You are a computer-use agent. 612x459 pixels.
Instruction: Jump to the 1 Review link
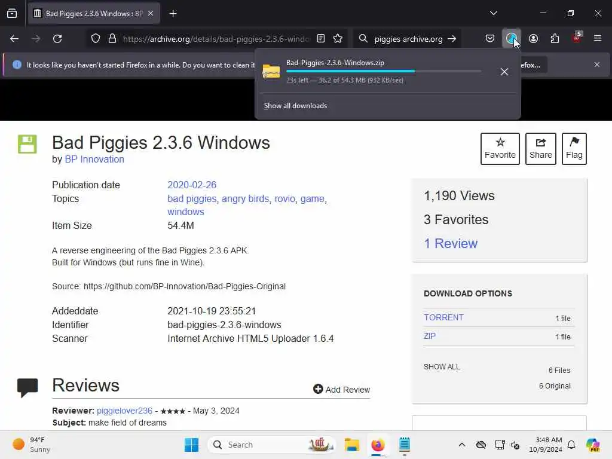[x=451, y=244]
